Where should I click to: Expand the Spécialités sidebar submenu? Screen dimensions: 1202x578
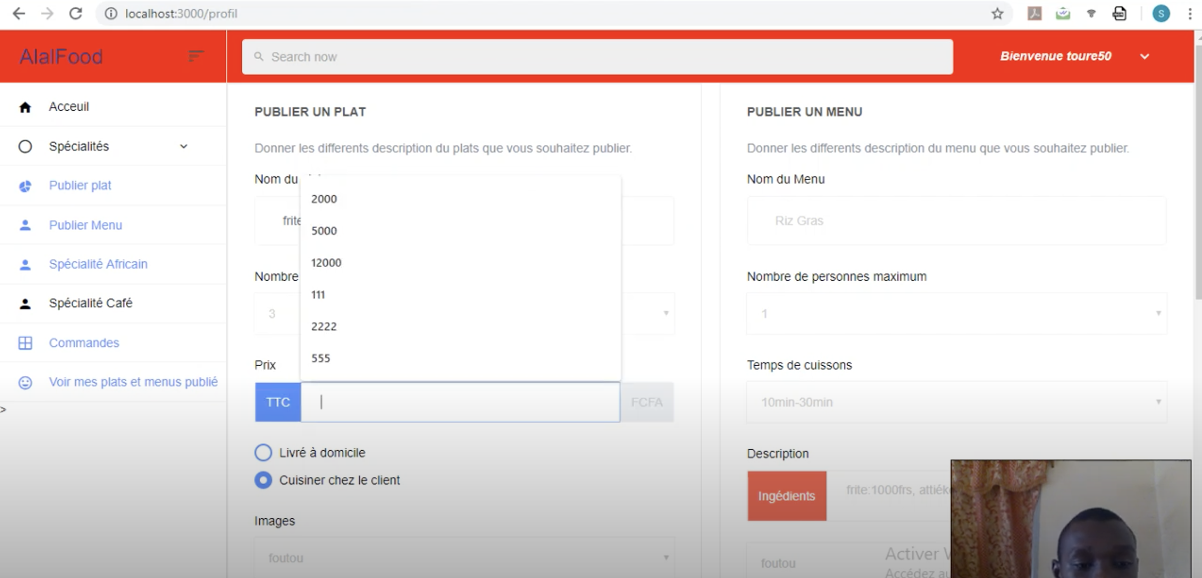(183, 146)
